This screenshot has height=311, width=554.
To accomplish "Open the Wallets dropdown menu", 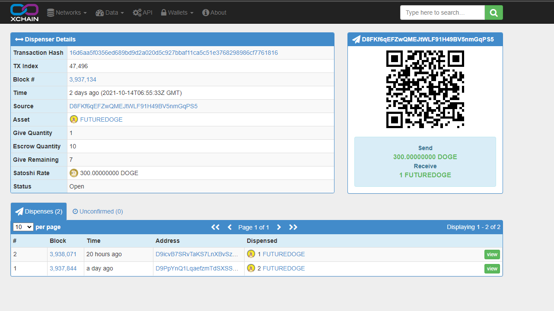I will (x=177, y=13).
